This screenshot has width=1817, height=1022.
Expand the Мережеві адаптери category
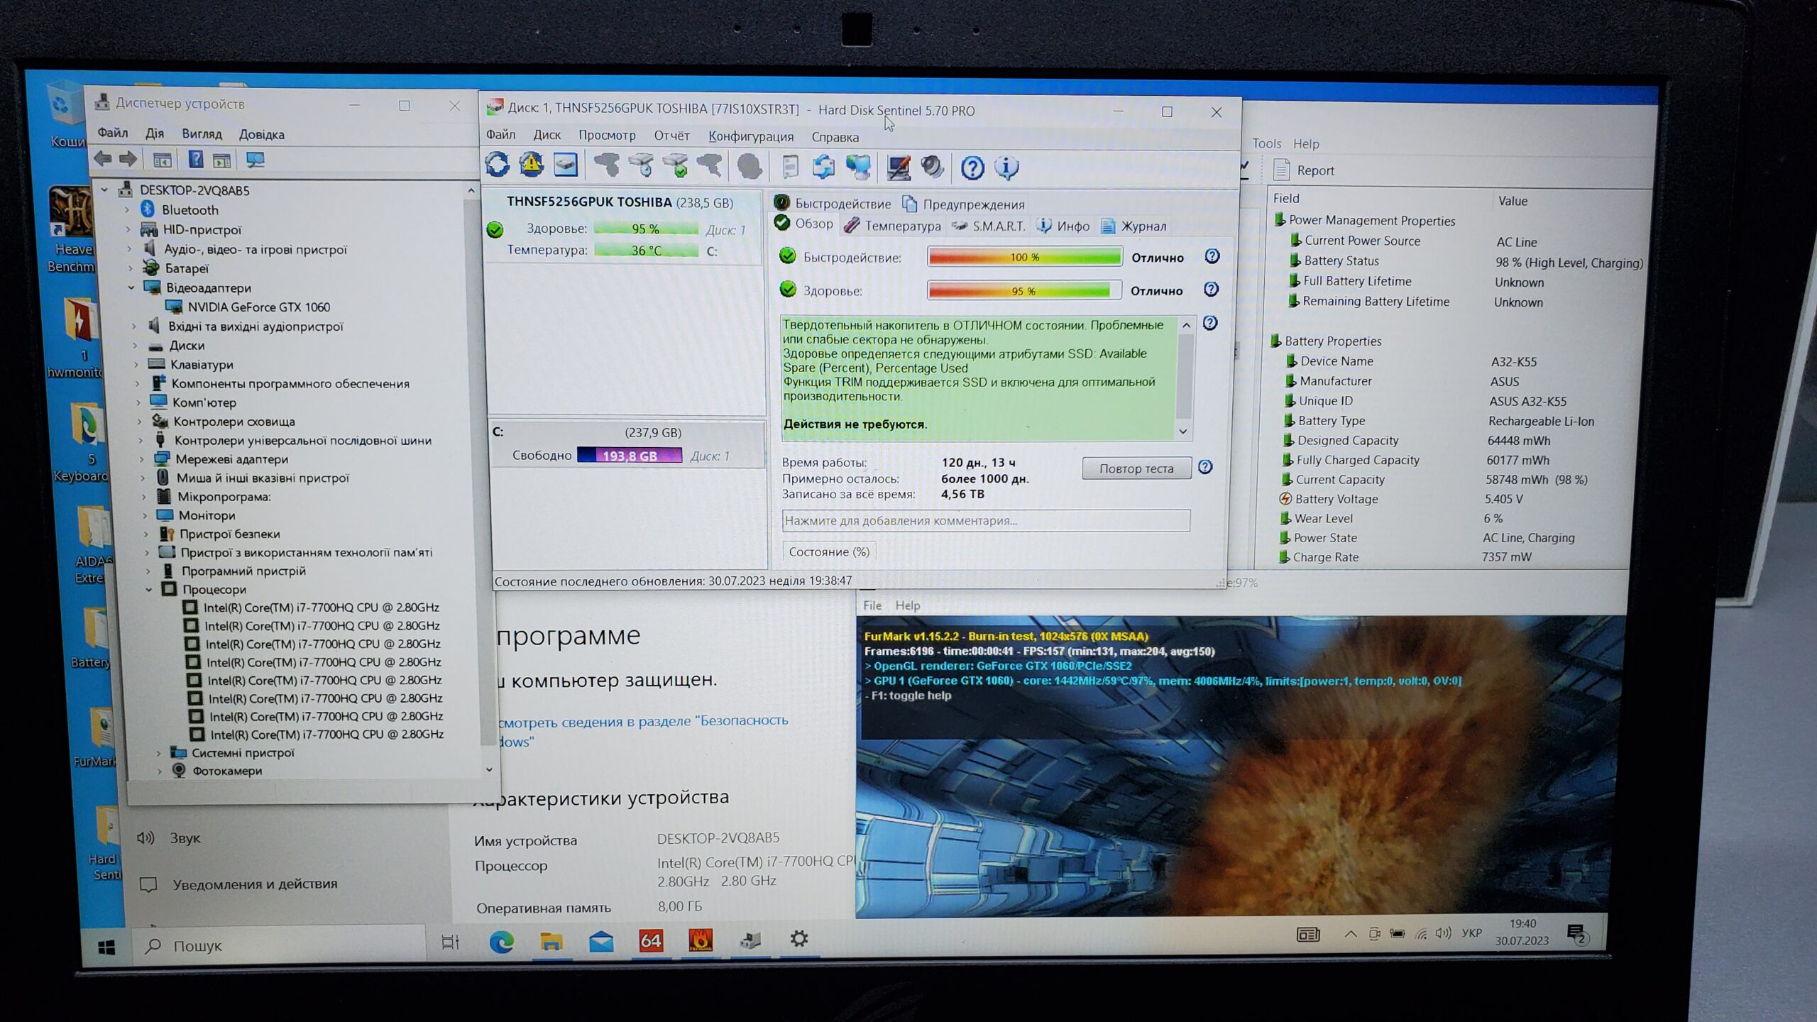click(x=141, y=459)
